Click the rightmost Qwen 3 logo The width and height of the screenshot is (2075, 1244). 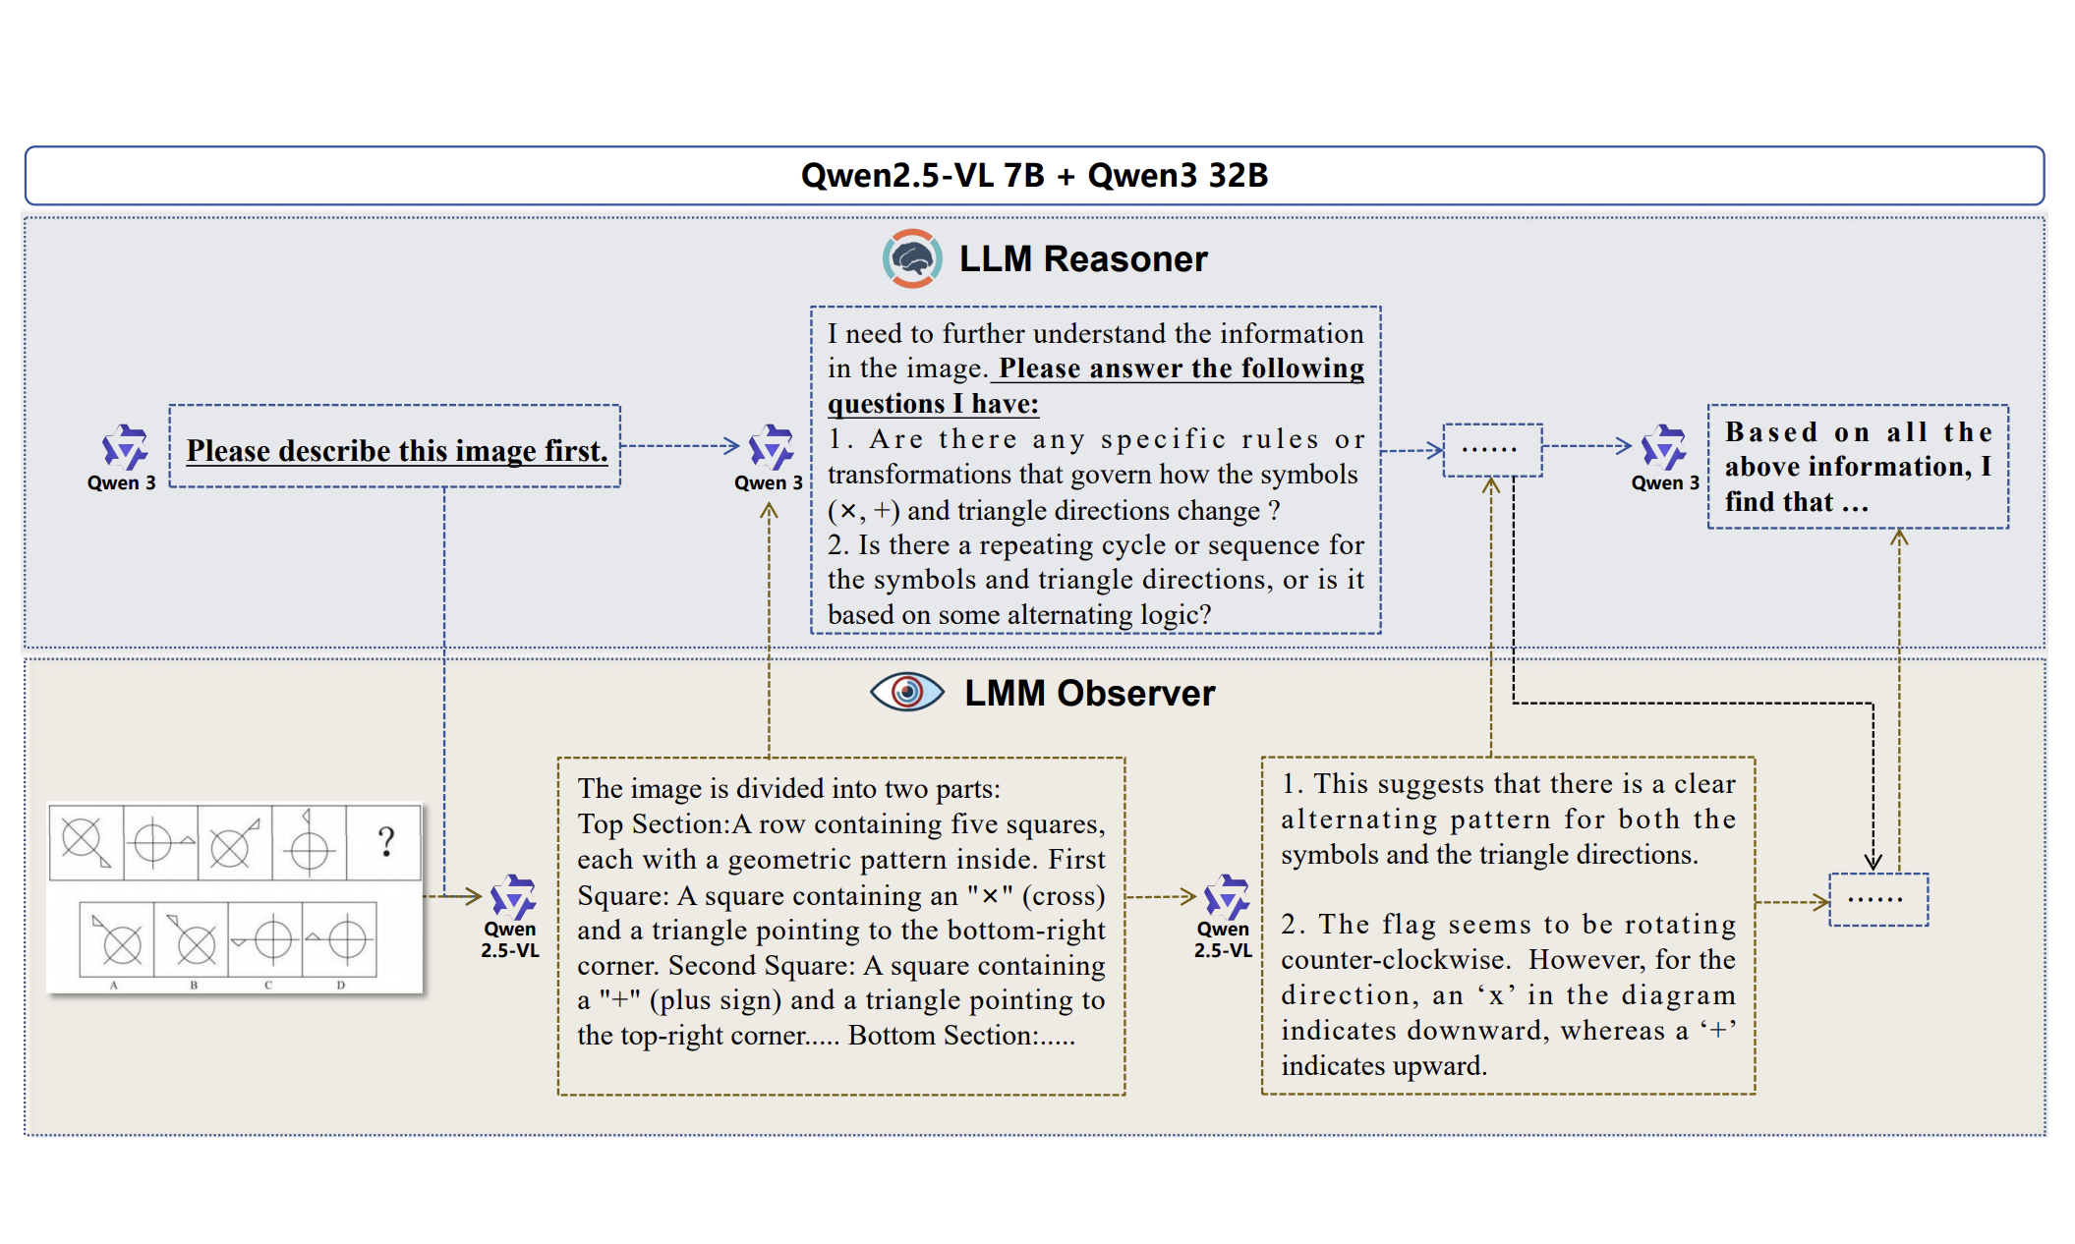pos(1663,448)
